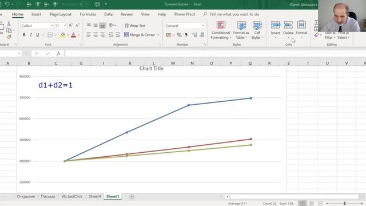This screenshot has height=206, width=366.
Task: Open Format as Table
Action: tap(241, 30)
